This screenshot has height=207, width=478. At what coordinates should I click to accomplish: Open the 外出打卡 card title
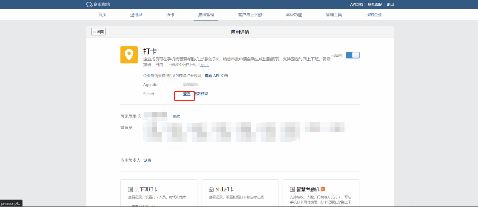pos(225,189)
